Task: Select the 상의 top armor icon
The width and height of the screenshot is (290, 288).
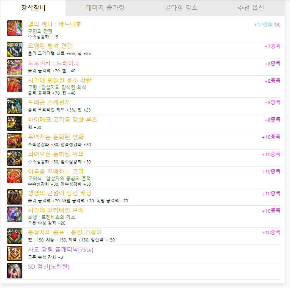Action: [15, 67]
